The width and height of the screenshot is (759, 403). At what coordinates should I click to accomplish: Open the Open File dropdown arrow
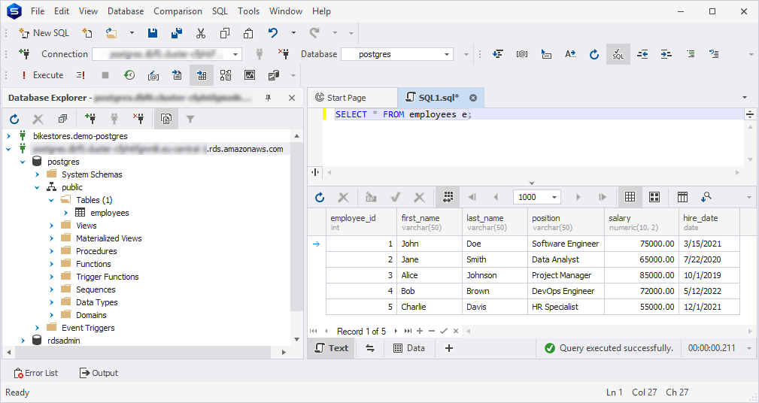(132, 33)
